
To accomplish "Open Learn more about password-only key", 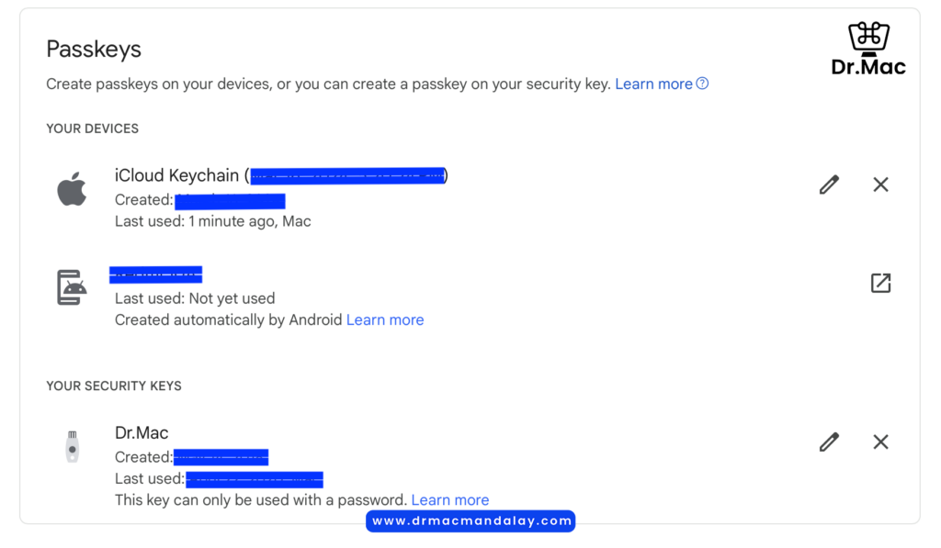I will [450, 500].
